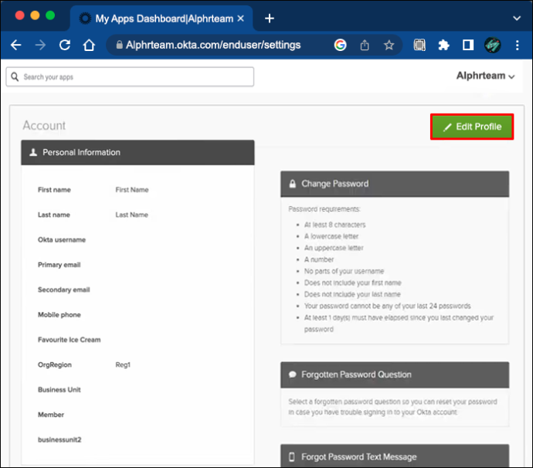
Task: Open Chrome three-dot menu
Action: click(x=517, y=45)
